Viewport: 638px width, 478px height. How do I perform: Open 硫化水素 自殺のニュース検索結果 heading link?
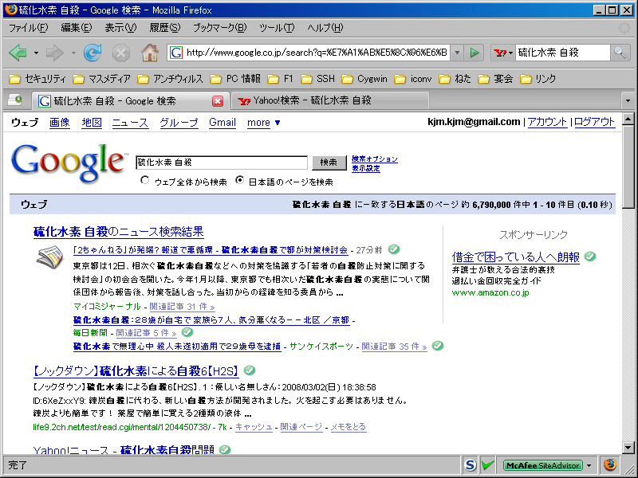(x=118, y=232)
